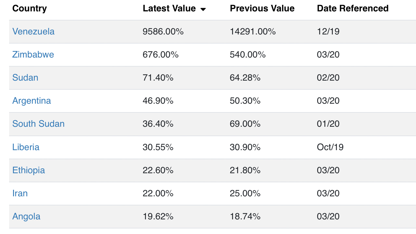The width and height of the screenshot is (416, 234).
Task: Click South Sudan's previous value 69.00%
Action: [245, 124]
